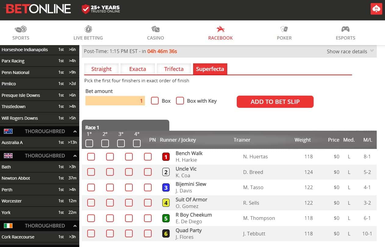
Task: Select the Race 1 tab
Action: point(125,125)
